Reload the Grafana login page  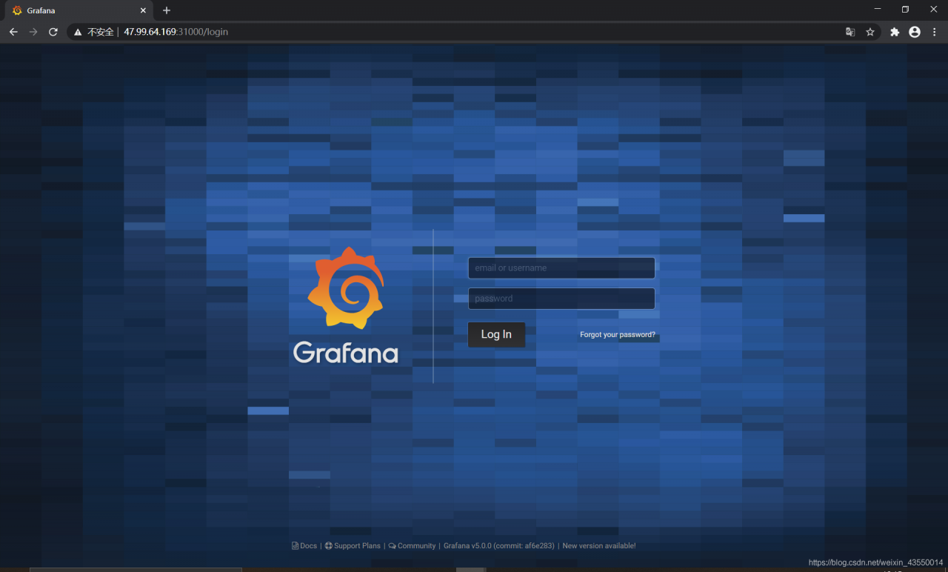[x=53, y=32]
